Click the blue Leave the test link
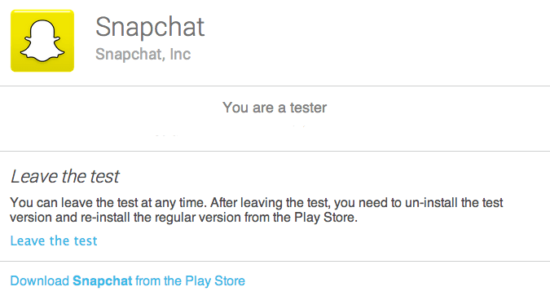This screenshot has width=550, height=300. pyautogui.click(x=54, y=240)
